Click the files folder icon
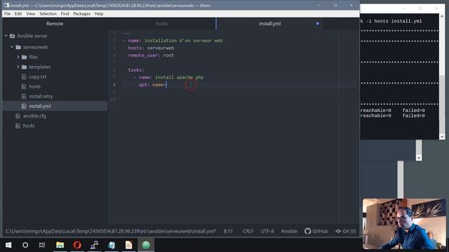The height and width of the screenshot is (252, 449). coord(24,57)
